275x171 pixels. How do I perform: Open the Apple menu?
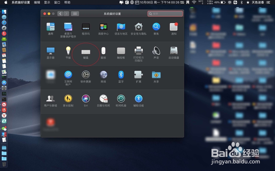coord(6,2)
